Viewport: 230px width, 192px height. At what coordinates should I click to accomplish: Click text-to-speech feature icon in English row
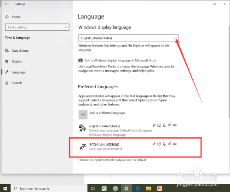(x=159, y=125)
